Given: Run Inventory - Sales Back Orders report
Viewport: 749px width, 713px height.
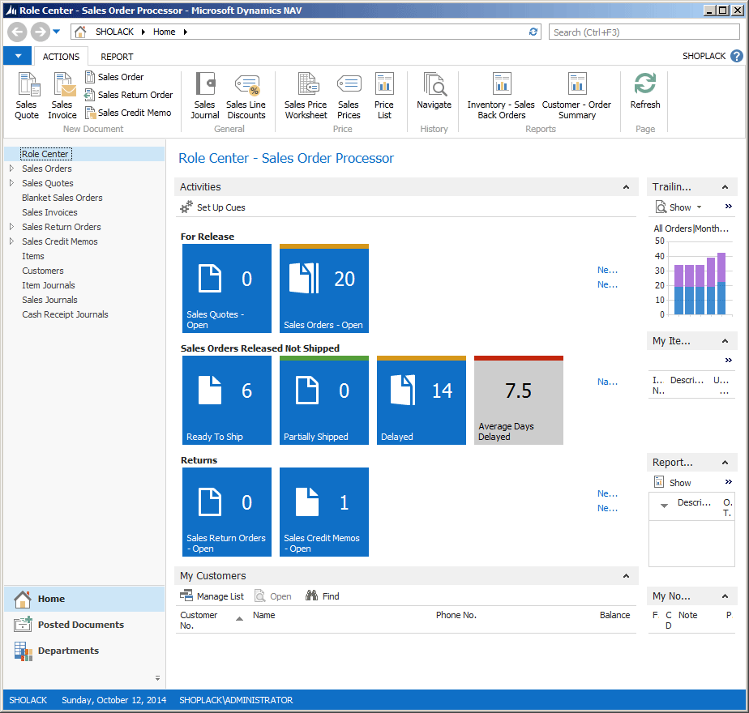Looking at the screenshot, I should 501,96.
